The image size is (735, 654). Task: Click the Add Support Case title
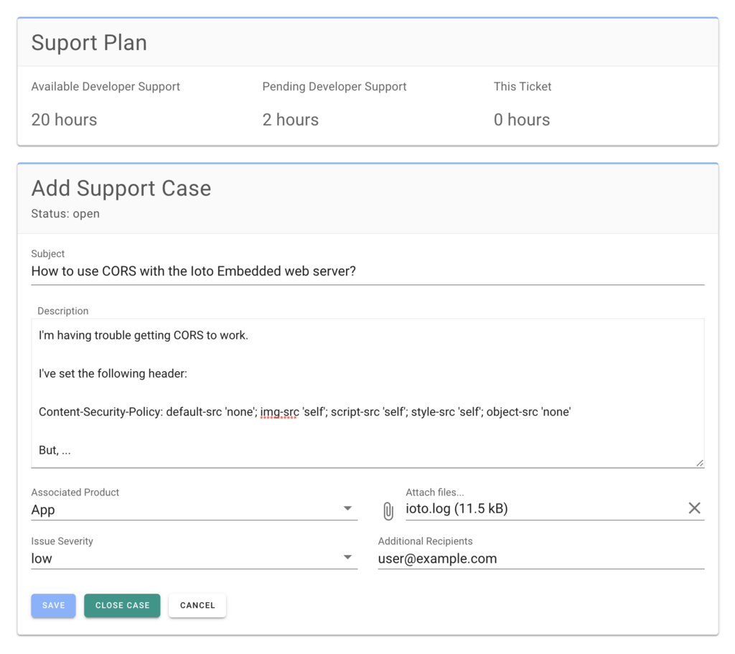121,188
